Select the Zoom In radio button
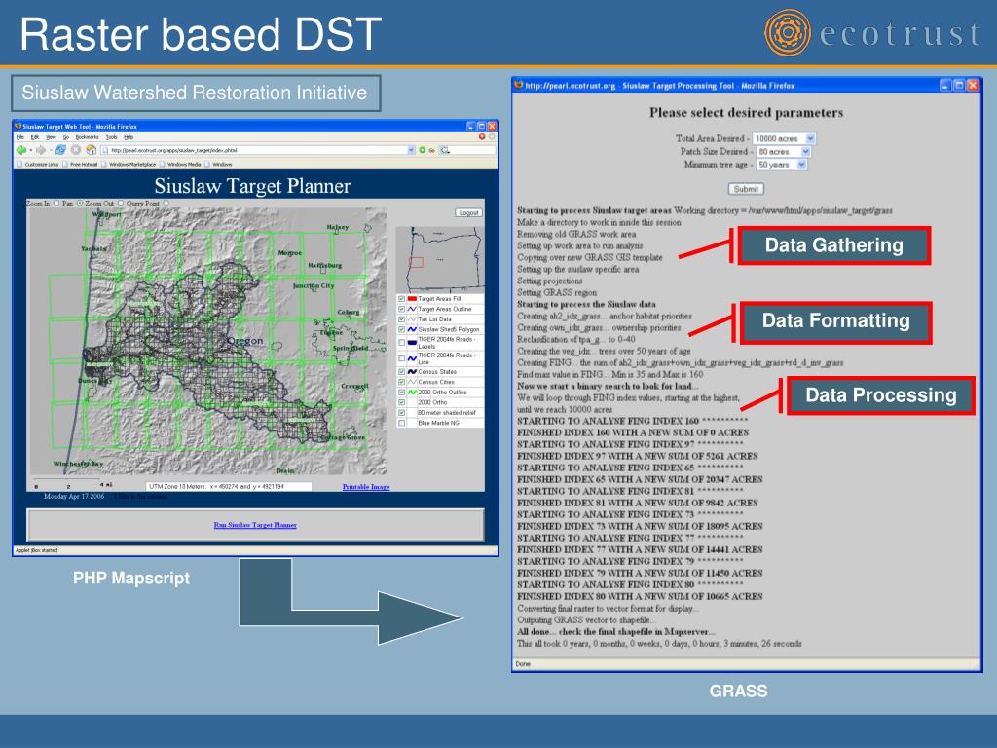 click(x=56, y=203)
